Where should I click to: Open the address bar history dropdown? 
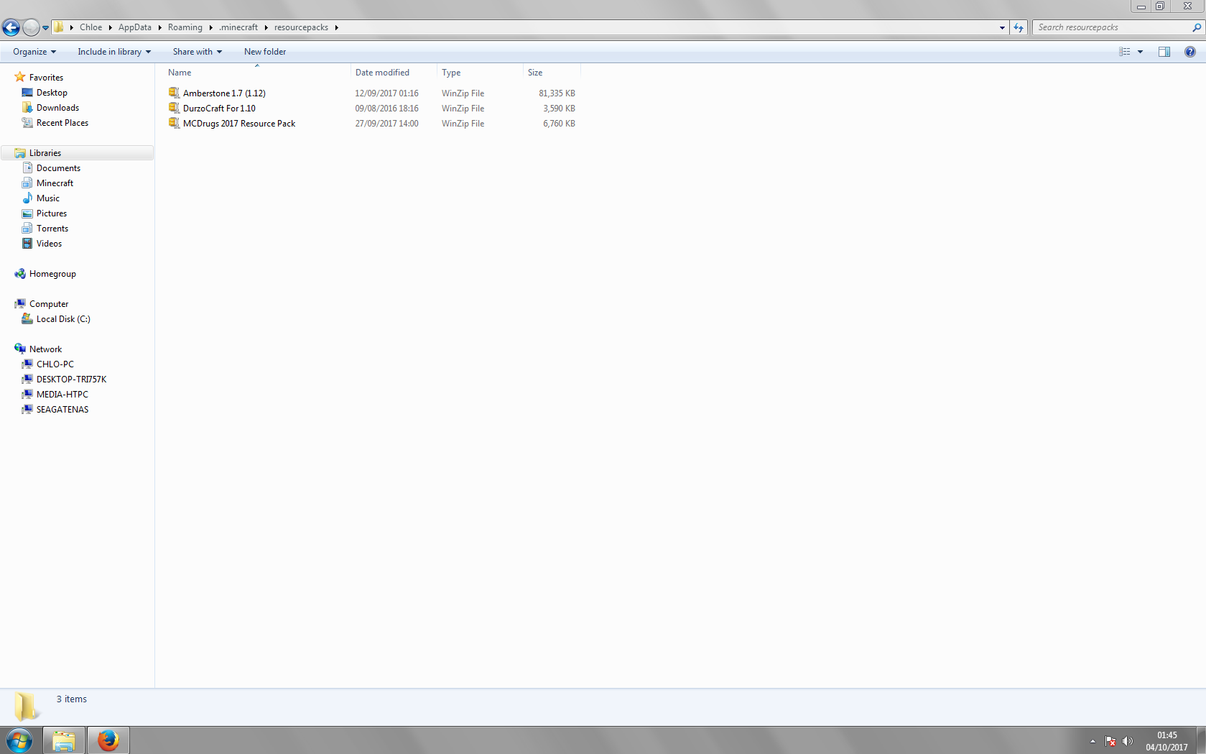(x=1002, y=27)
